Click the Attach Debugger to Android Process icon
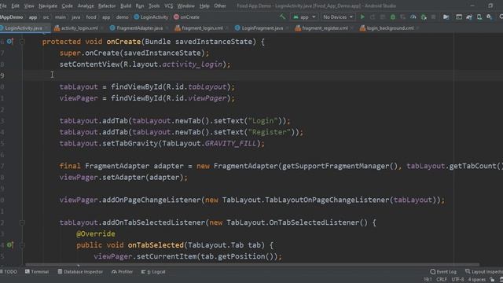The image size is (503, 283). pyautogui.click(x=424, y=17)
